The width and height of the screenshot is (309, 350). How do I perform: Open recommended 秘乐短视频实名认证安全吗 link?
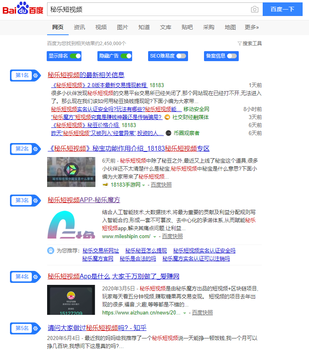pos(204,251)
